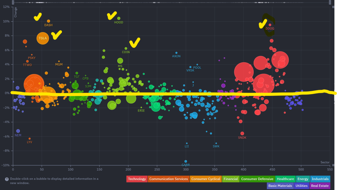Click the help question mark icon
The height and width of the screenshot is (190, 337).
(7, 179)
